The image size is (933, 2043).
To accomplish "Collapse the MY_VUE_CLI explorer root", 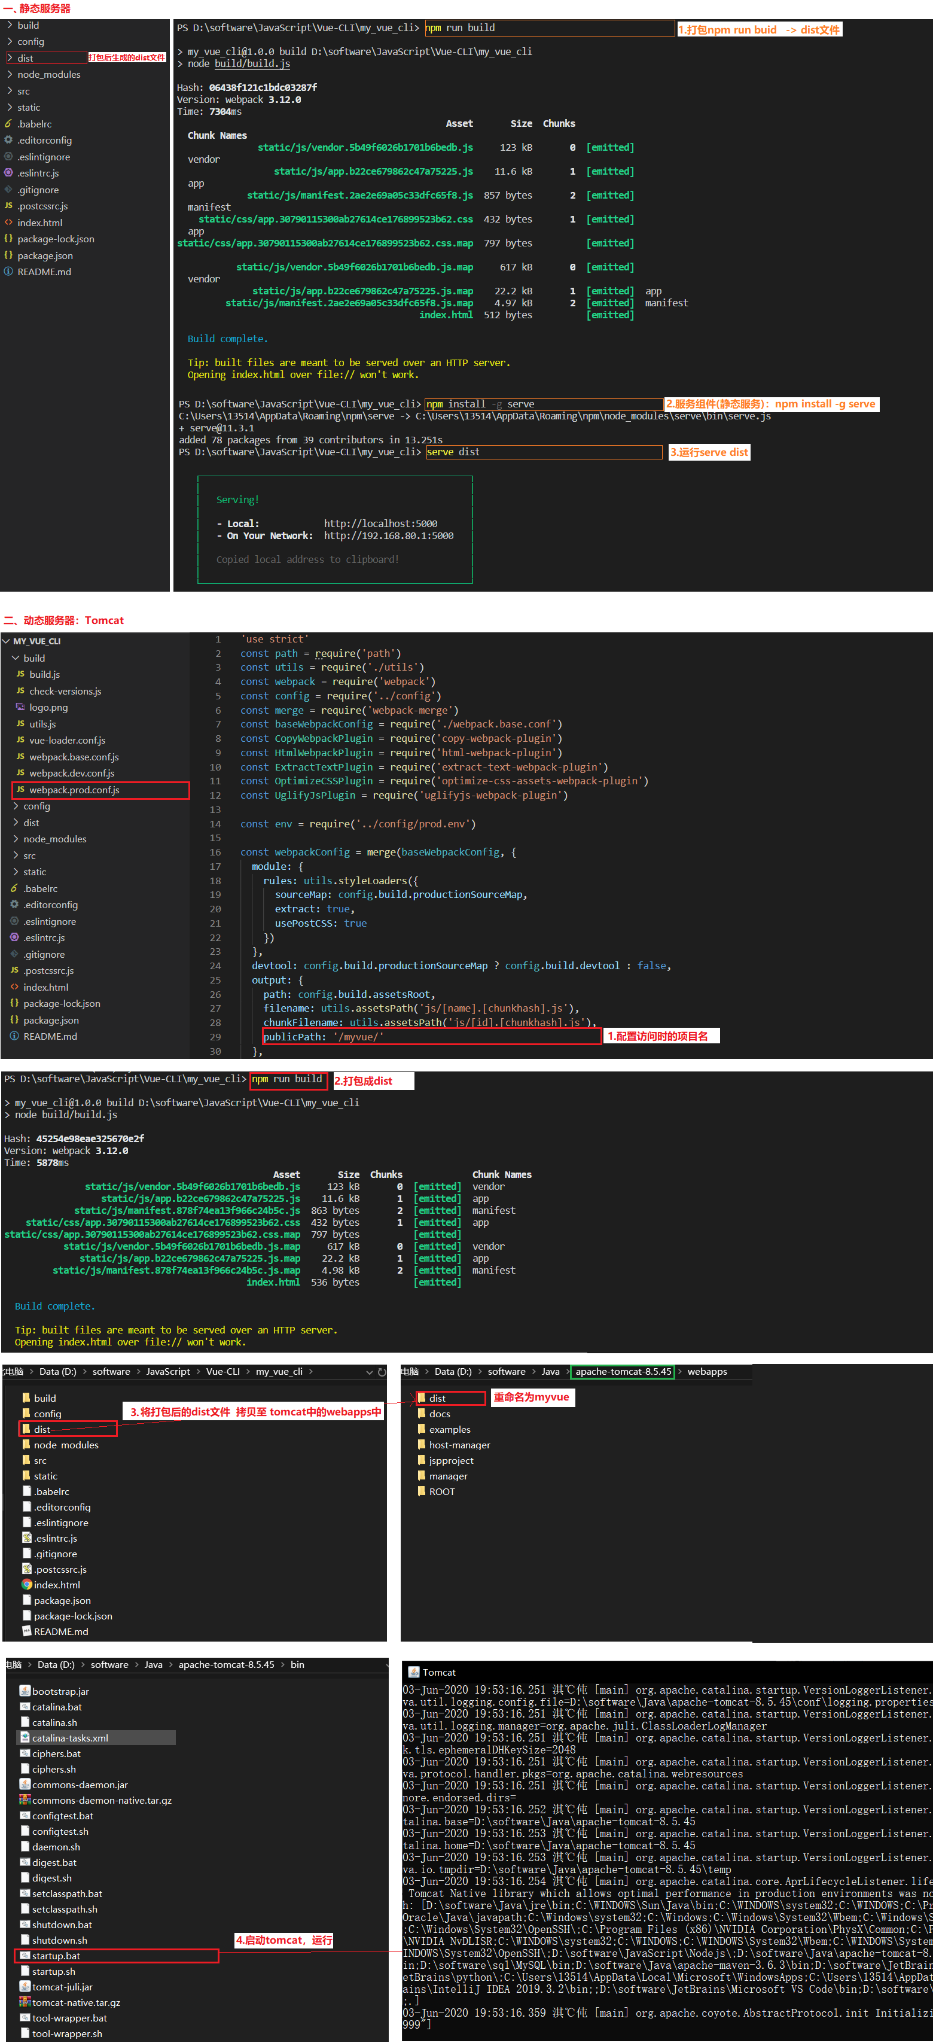I will click(x=7, y=641).
